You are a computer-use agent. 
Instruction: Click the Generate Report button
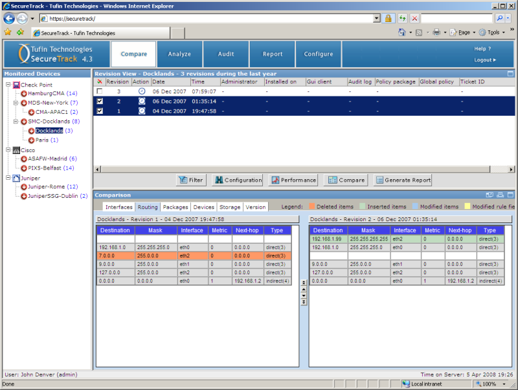tap(403, 180)
